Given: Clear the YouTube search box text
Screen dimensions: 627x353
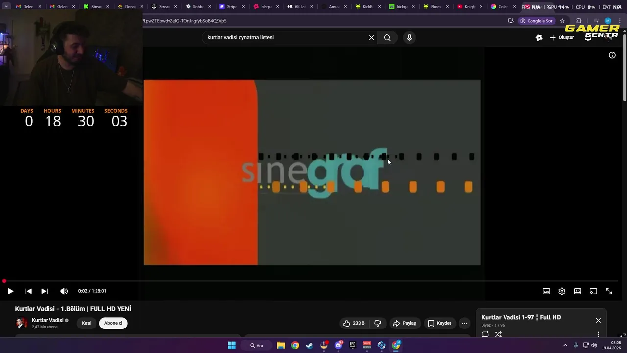Looking at the screenshot, I should coord(371,38).
